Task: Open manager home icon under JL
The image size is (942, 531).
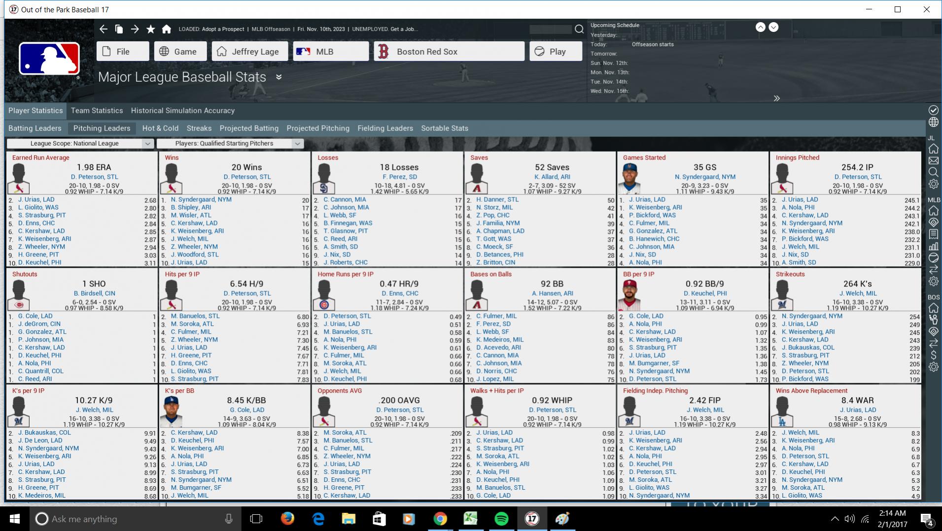Action: [x=933, y=149]
